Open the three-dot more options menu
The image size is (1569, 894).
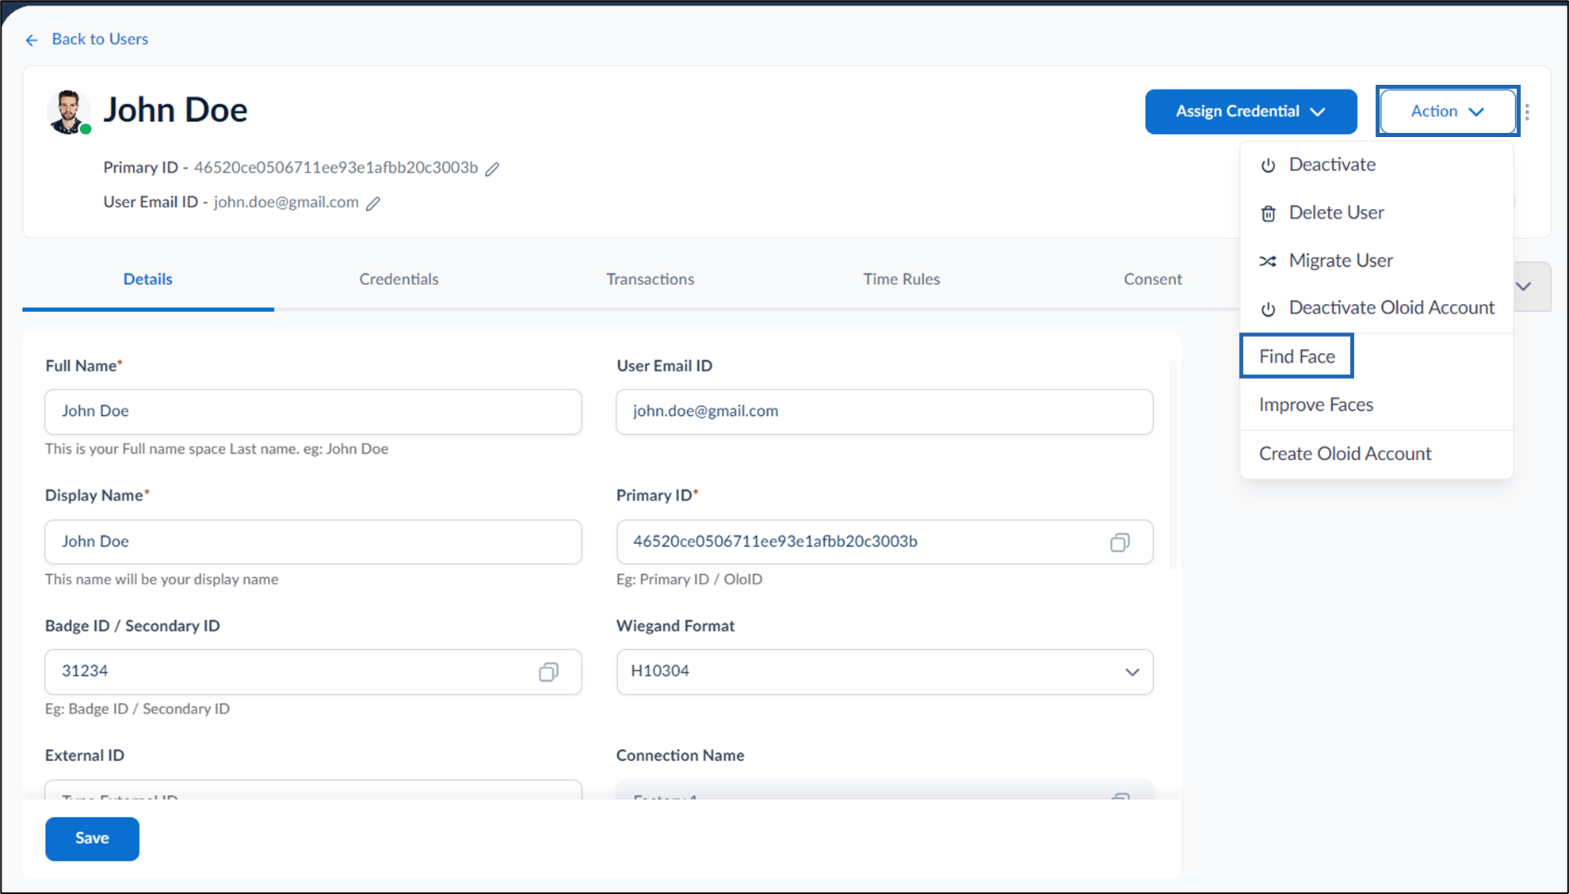tap(1527, 112)
